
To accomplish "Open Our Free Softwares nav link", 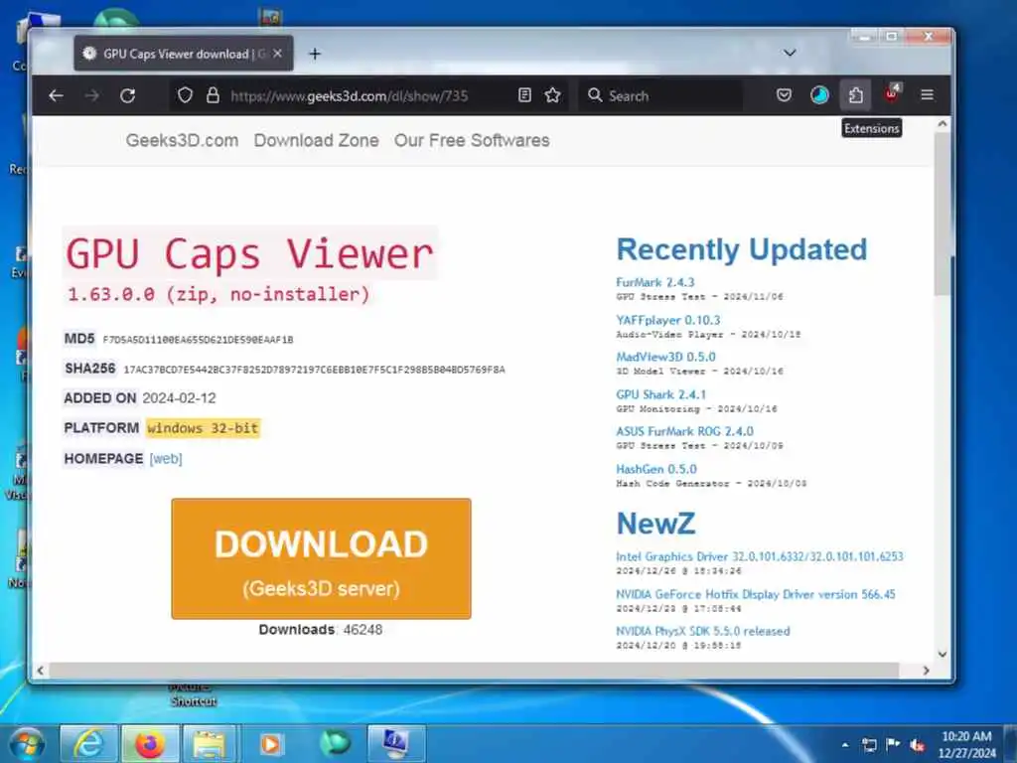I will pyautogui.click(x=472, y=140).
